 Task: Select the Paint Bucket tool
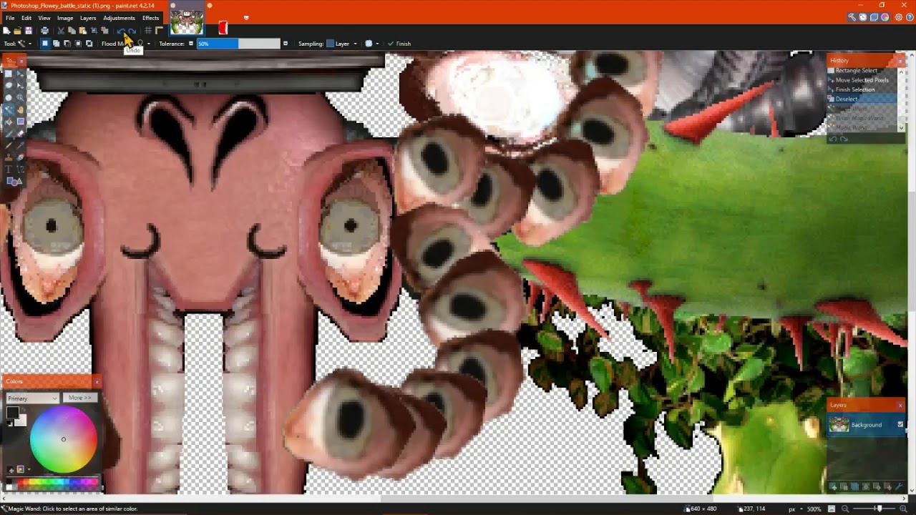(x=9, y=122)
